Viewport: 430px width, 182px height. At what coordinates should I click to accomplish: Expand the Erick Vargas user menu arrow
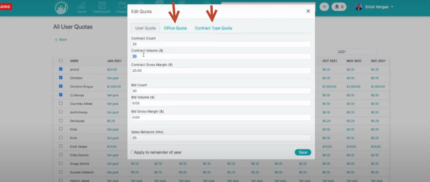tap(392, 7)
